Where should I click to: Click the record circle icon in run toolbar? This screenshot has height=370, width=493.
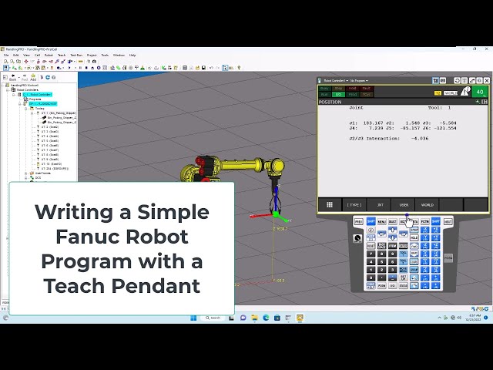click(99, 68)
